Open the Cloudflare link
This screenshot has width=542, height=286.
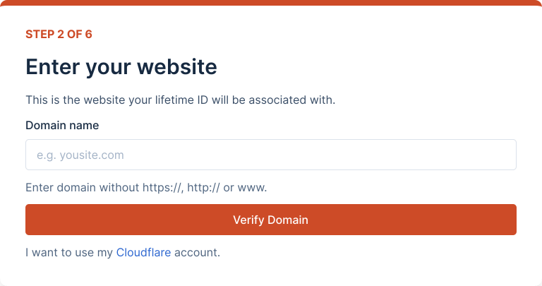click(143, 252)
